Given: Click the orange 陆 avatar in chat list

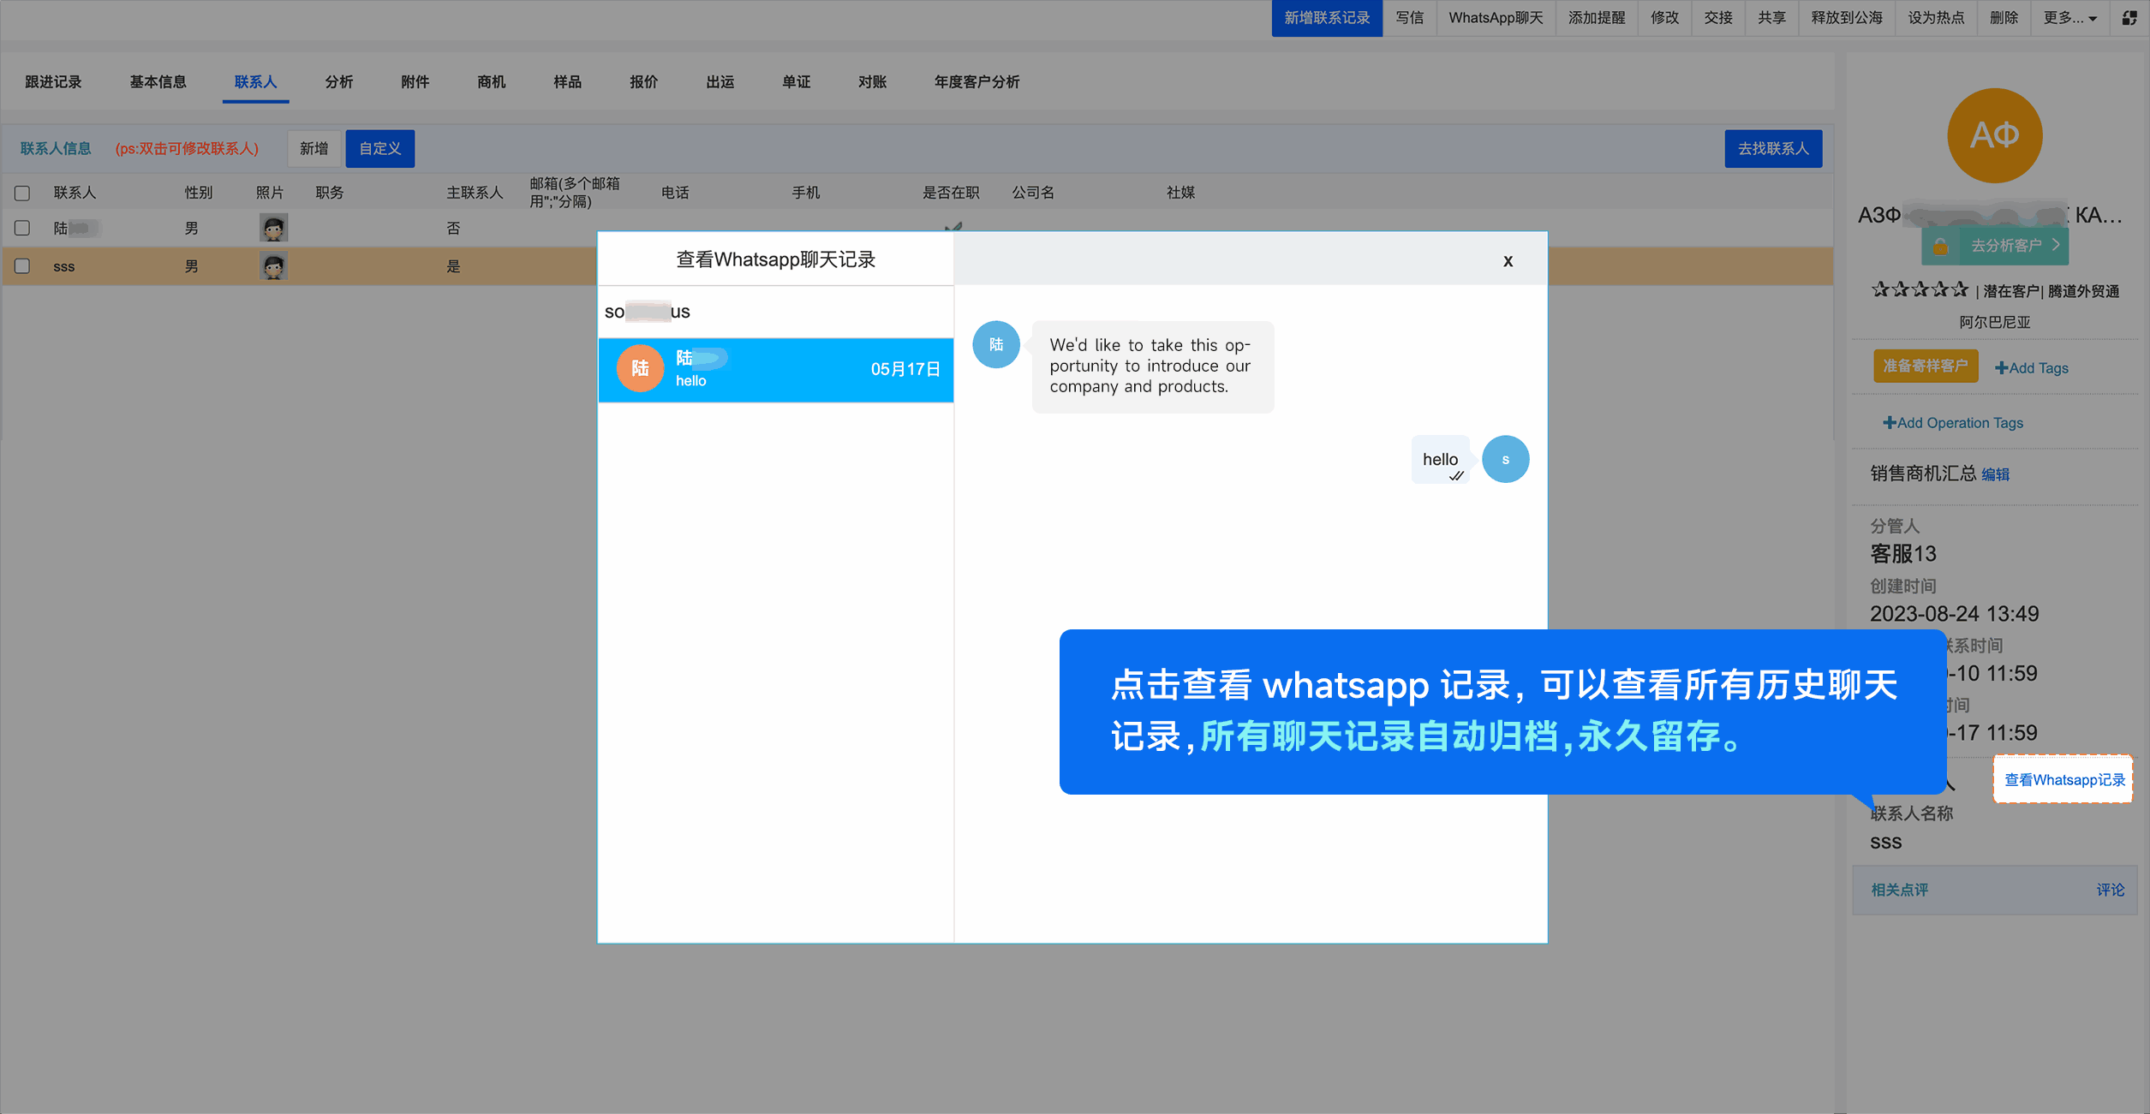Looking at the screenshot, I should pyautogui.click(x=640, y=369).
